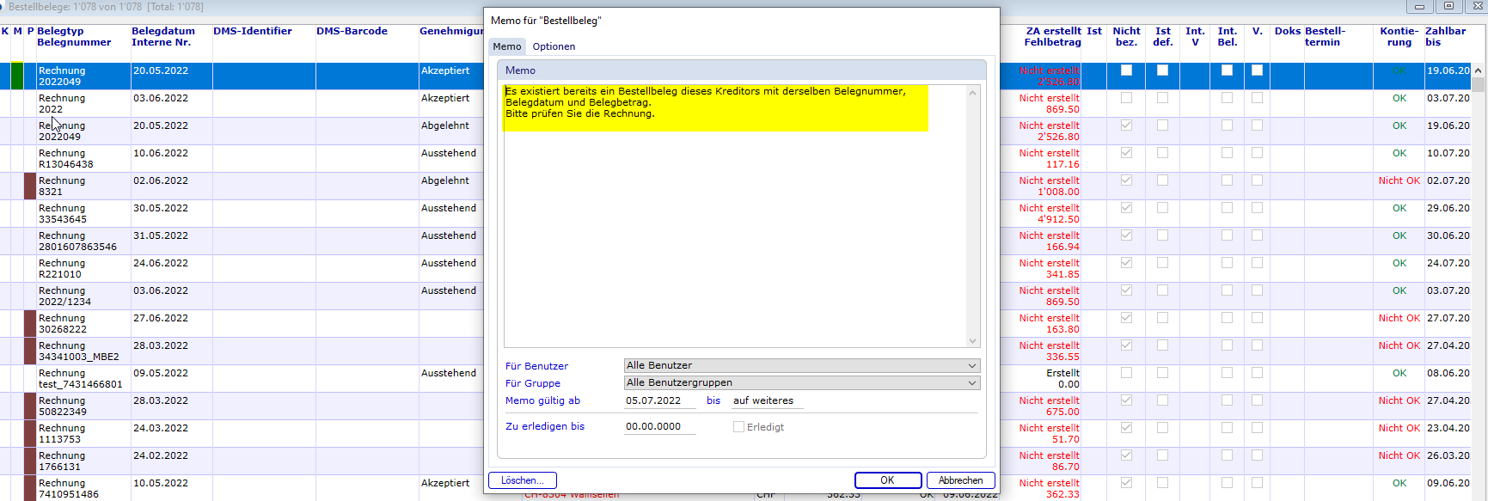
Task: Click brown marker beside Rechnung 30268222
Action: [x=30, y=323]
